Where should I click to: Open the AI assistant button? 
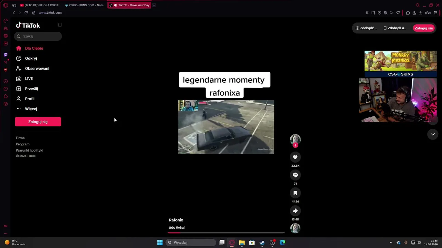[428, 13]
